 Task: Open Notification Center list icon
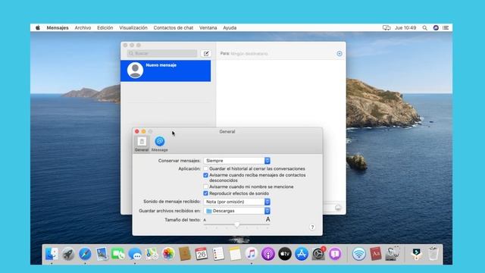pyautogui.click(x=446, y=28)
